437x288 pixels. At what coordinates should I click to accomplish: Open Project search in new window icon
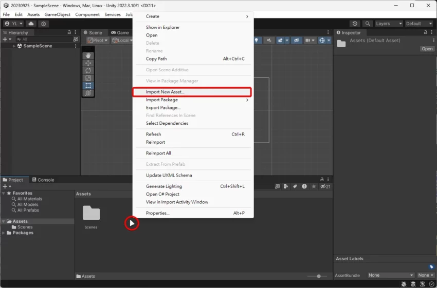pyautogui.click(x=277, y=186)
